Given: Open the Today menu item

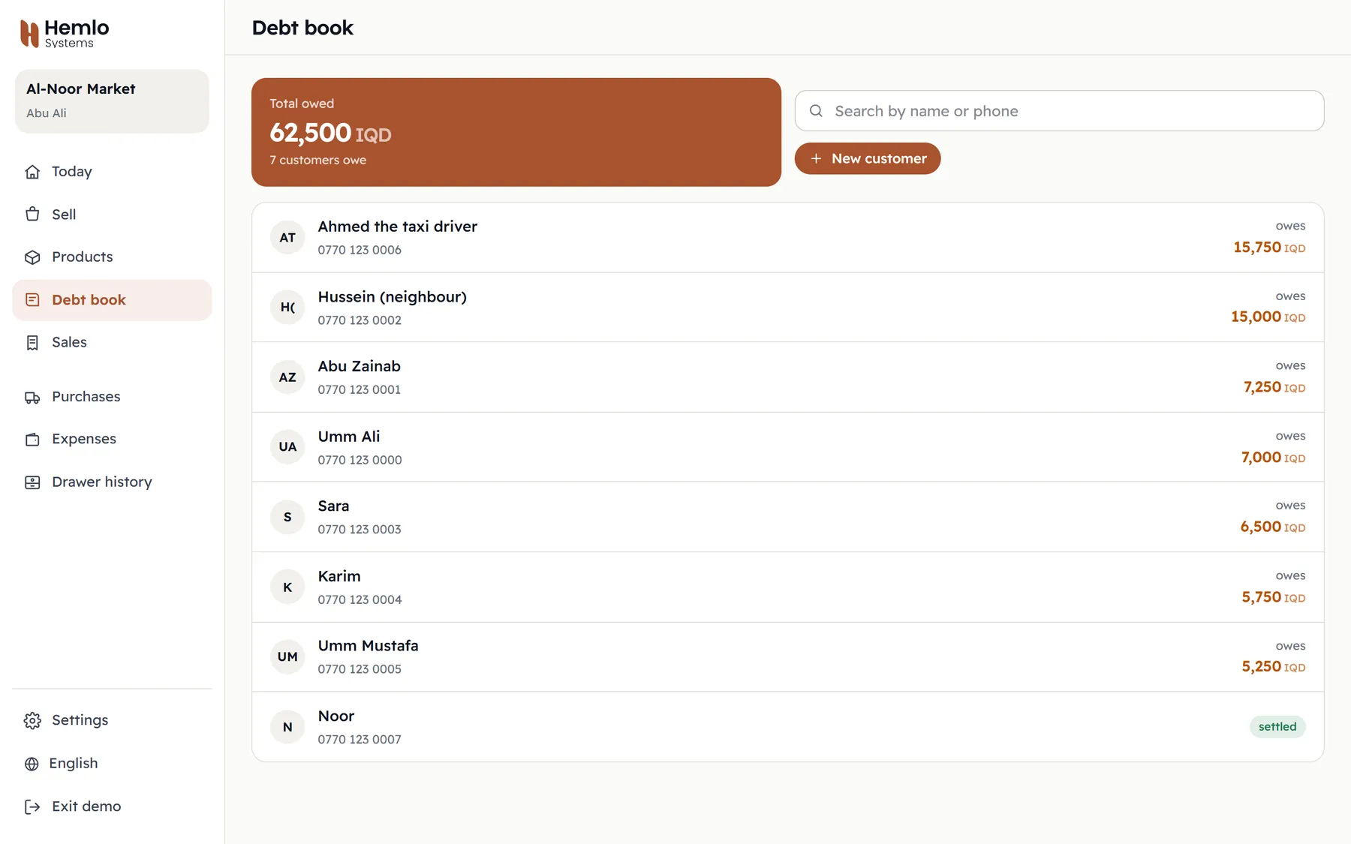Looking at the screenshot, I should coord(112,172).
